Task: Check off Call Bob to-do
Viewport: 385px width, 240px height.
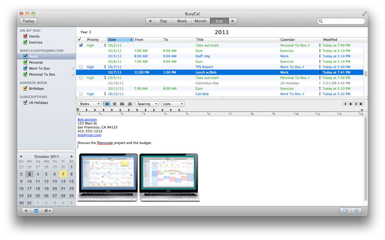Action: click(81, 94)
